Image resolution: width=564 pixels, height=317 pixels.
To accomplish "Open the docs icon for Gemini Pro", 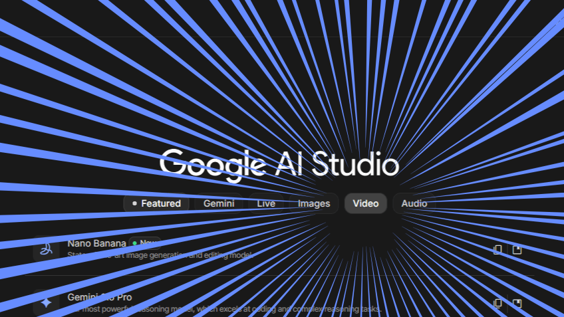I will click(x=517, y=303).
